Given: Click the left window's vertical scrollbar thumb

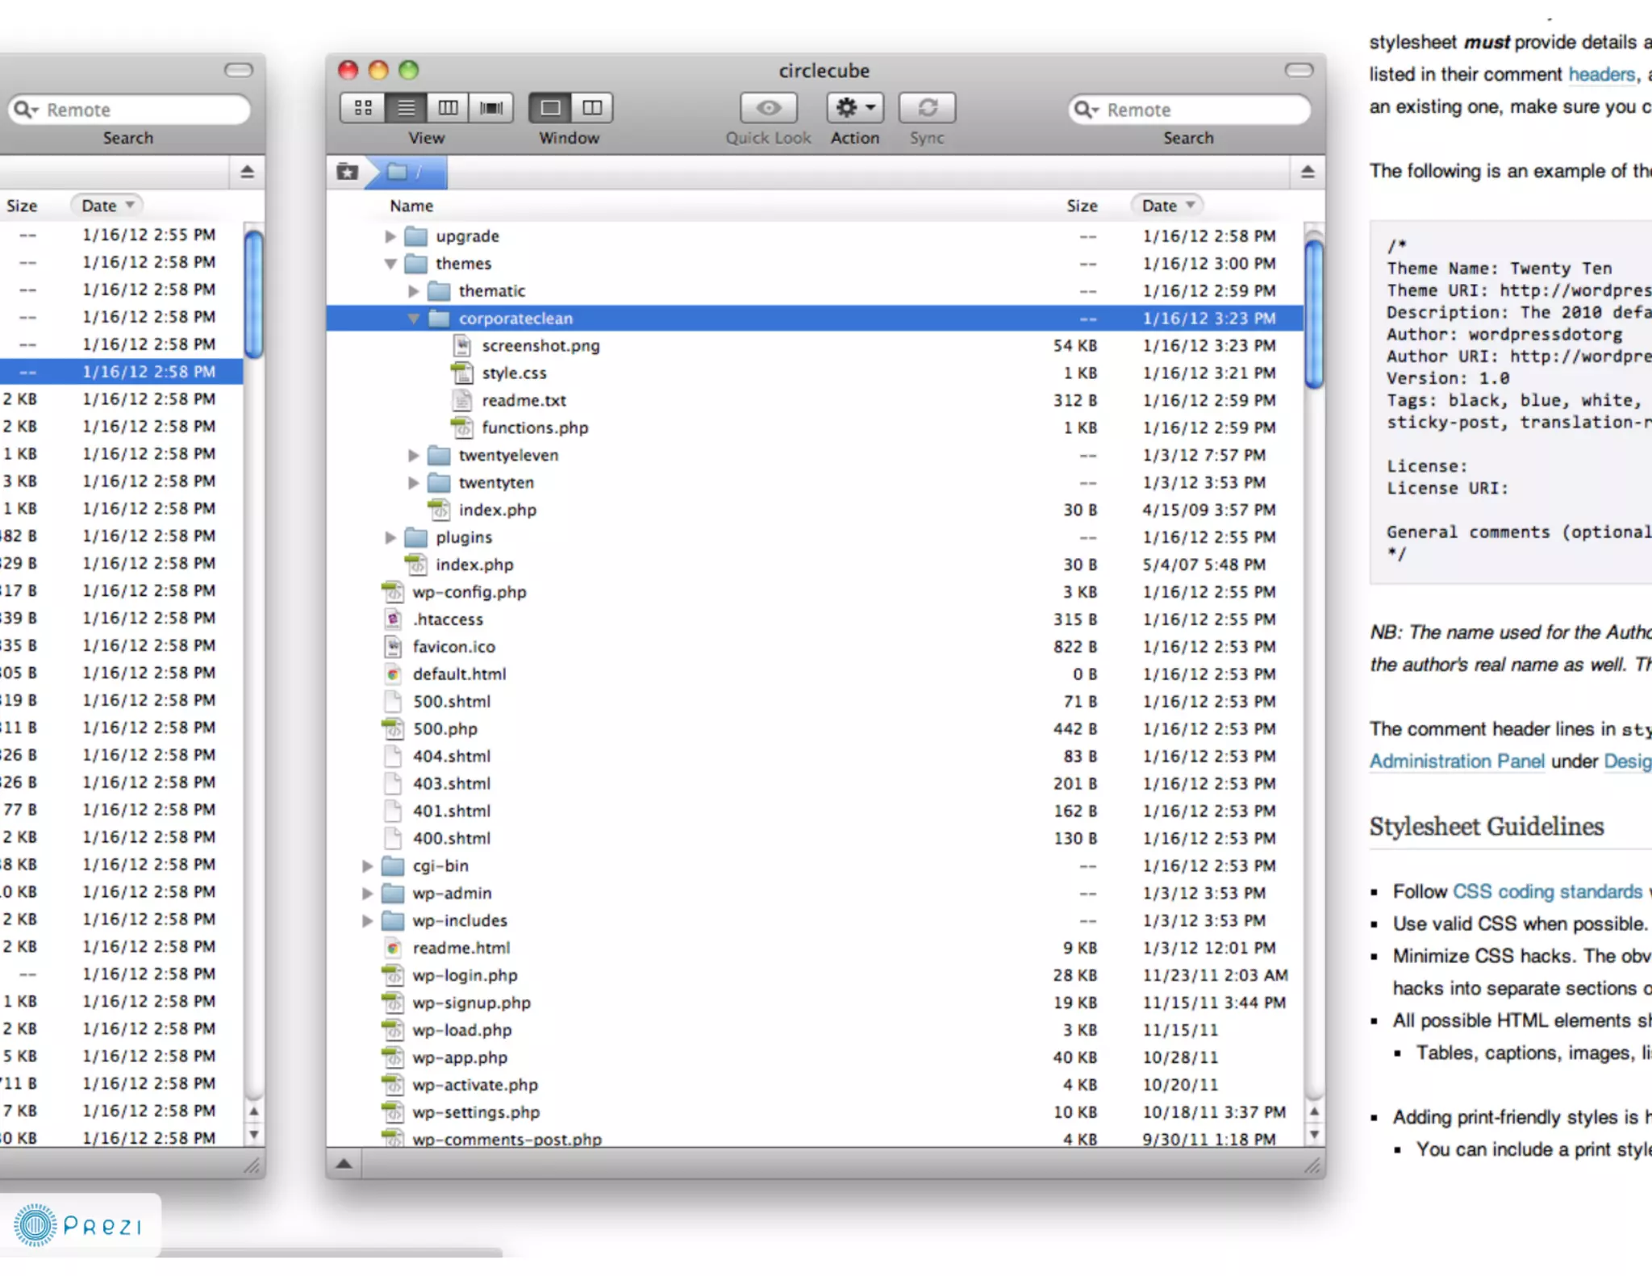Looking at the screenshot, I should point(253,294).
